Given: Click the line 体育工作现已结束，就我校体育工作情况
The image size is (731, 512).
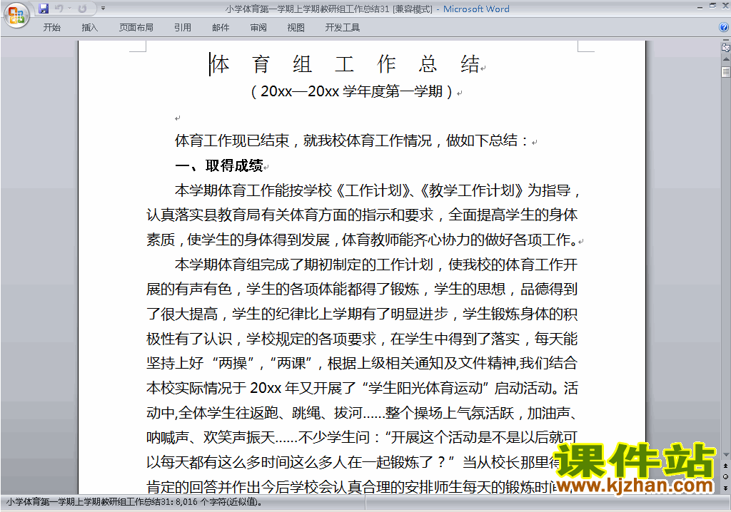Looking at the screenshot, I should click(303, 140).
